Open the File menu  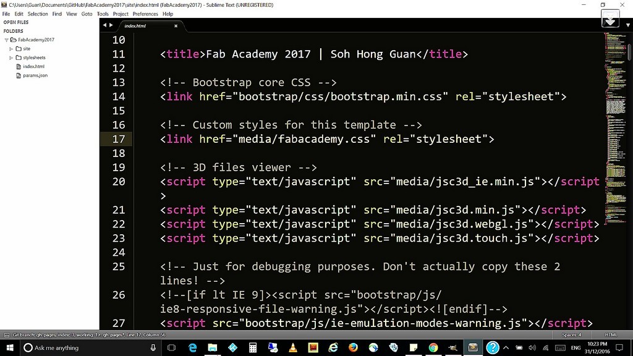pyautogui.click(x=6, y=14)
